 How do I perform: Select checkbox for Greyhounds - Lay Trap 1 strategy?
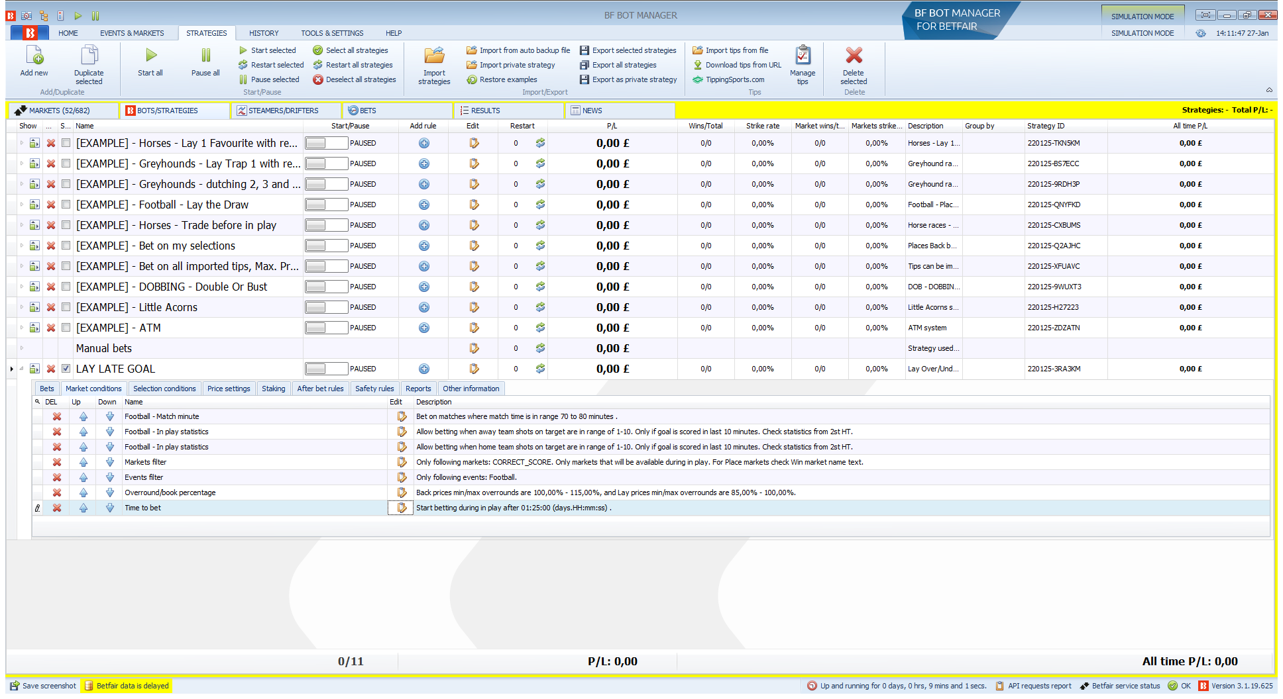(66, 163)
